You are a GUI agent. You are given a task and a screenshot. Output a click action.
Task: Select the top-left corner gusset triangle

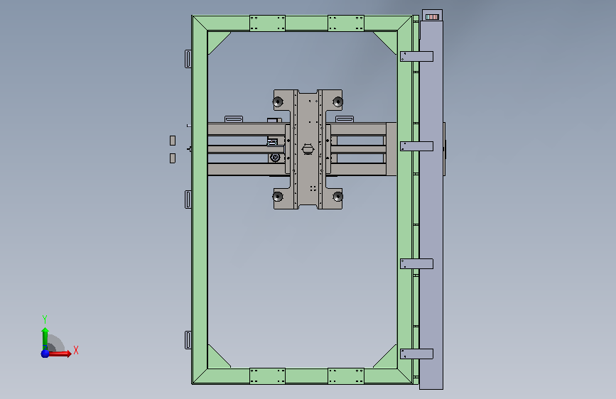(216, 40)
